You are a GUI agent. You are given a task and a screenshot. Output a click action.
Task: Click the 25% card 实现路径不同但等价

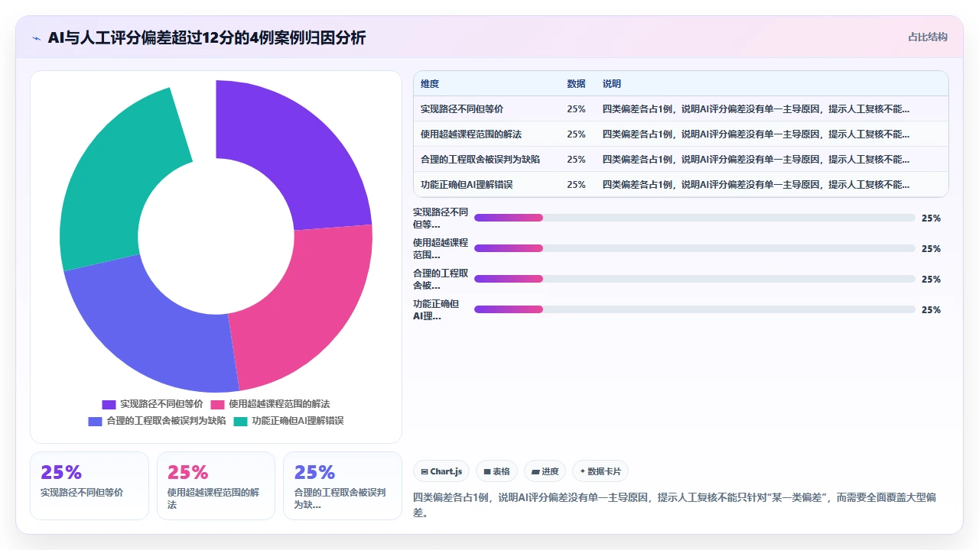coord(89,486)
